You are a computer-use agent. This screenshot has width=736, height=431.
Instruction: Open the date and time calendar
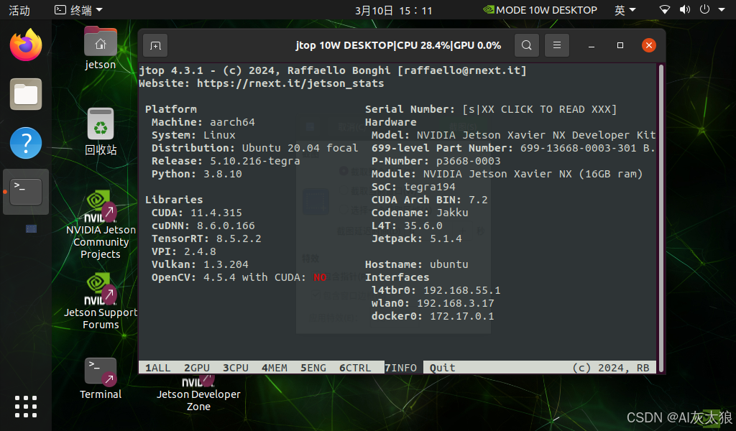click(x=393, y=10)
